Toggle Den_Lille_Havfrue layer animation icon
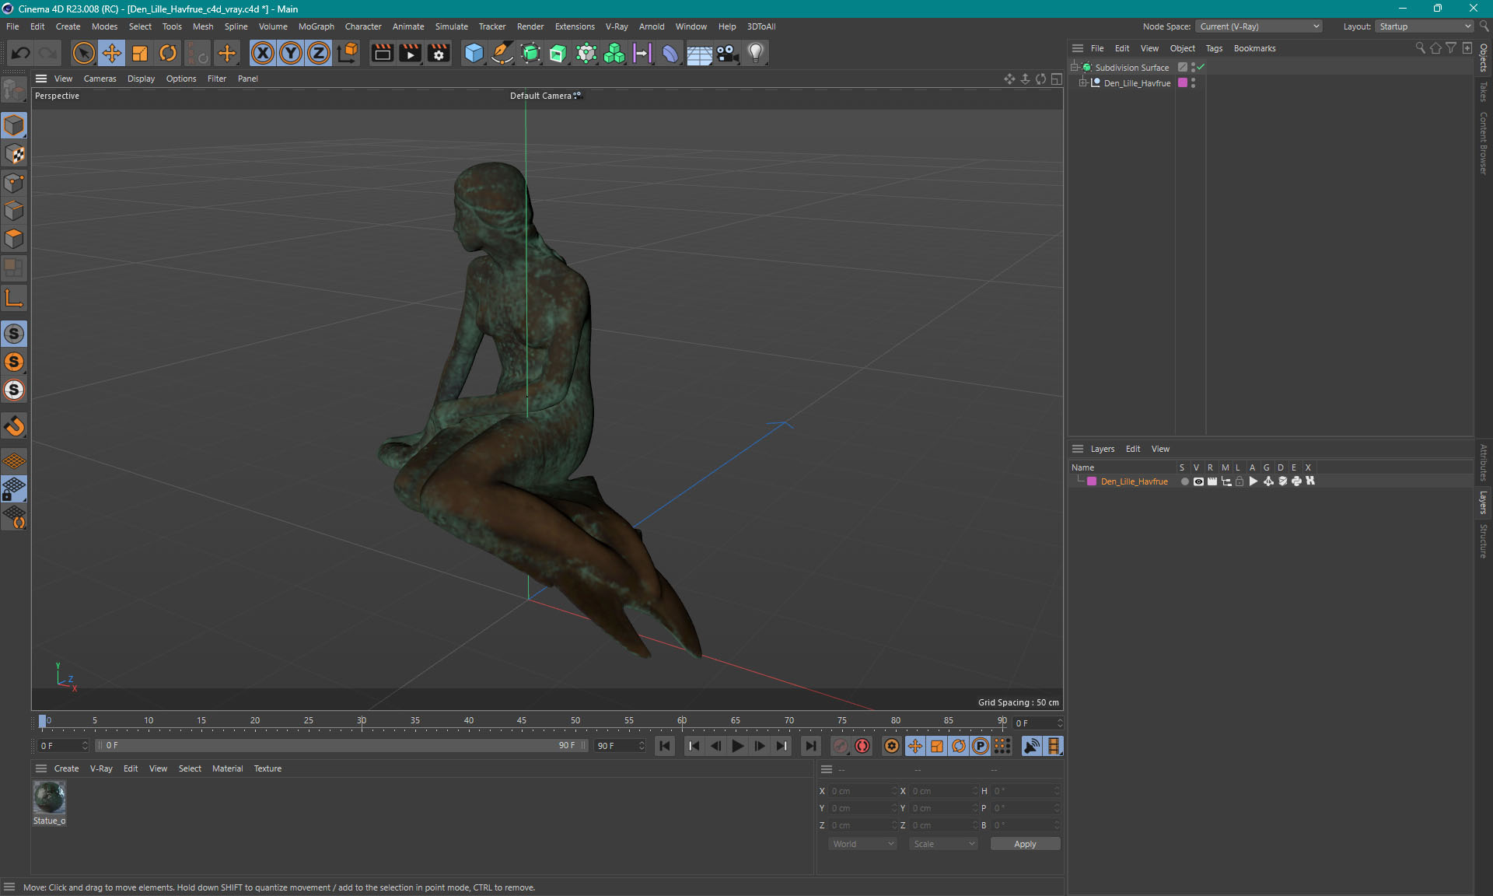The height and width of the screenshot is (896, 1493). (1253, 481)
